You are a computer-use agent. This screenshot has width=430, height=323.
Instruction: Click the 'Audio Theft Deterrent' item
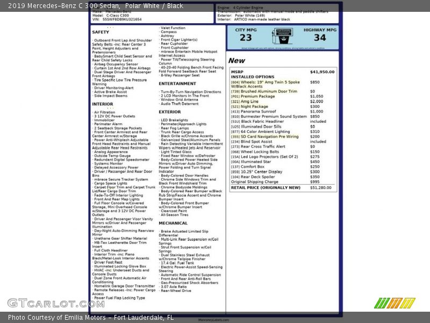click(x=180, y=104)
